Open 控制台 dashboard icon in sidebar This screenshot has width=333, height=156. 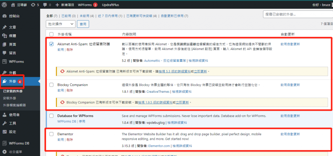point(5,16)
